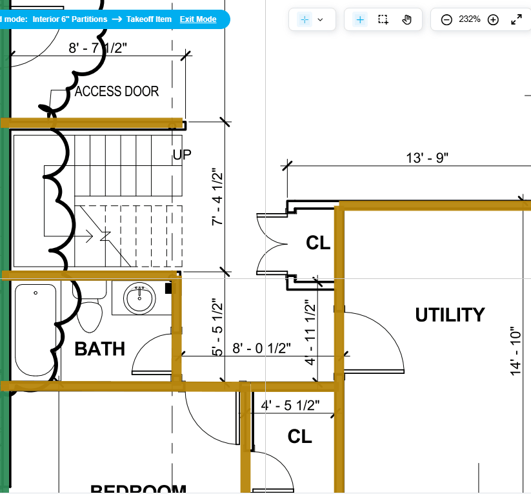Click the bathroom sink symbol
Image resolution: width=531 pixels, height=494 pixels.
click(x=139, y=298)
